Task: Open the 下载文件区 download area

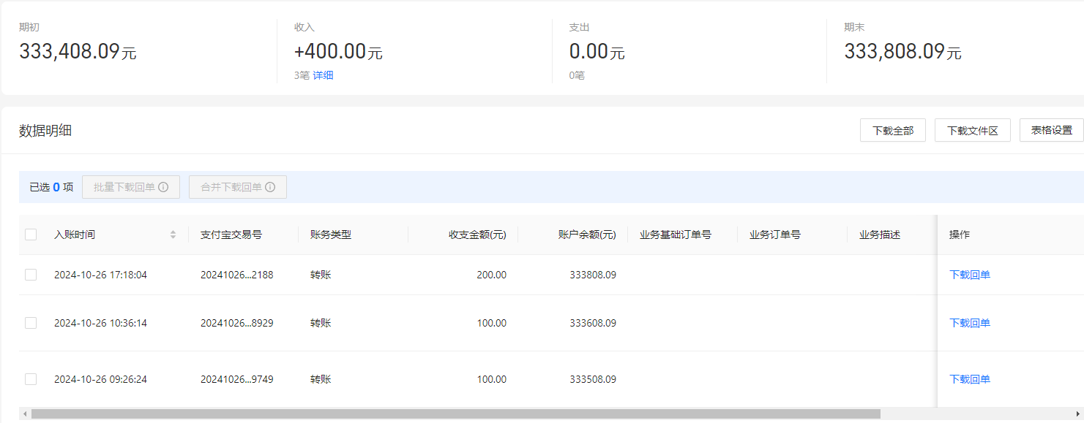Action: 972,129
